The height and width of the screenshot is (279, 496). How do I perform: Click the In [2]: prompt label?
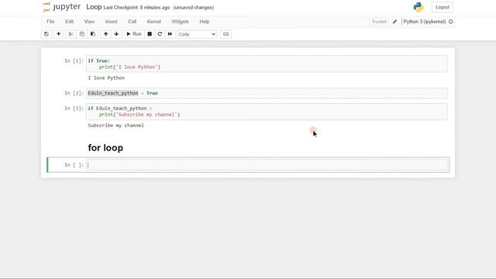pyautogui.click(x=74, y=93)
